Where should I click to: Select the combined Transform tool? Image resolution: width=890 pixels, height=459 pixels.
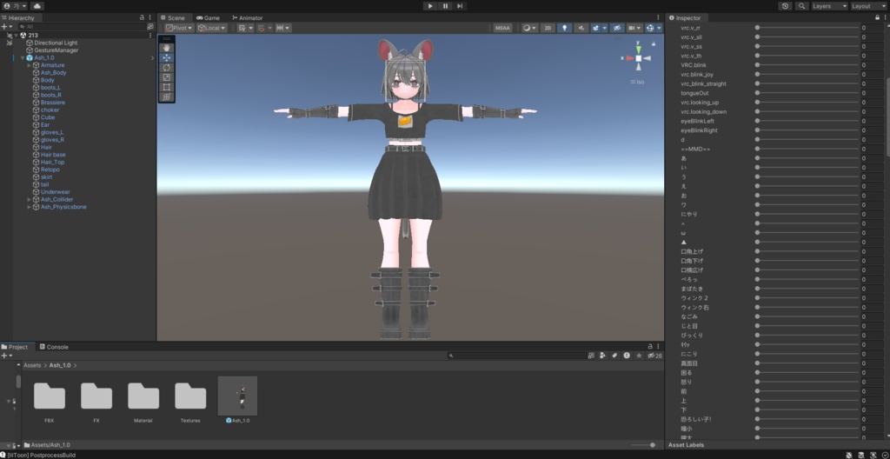(166, 97)
